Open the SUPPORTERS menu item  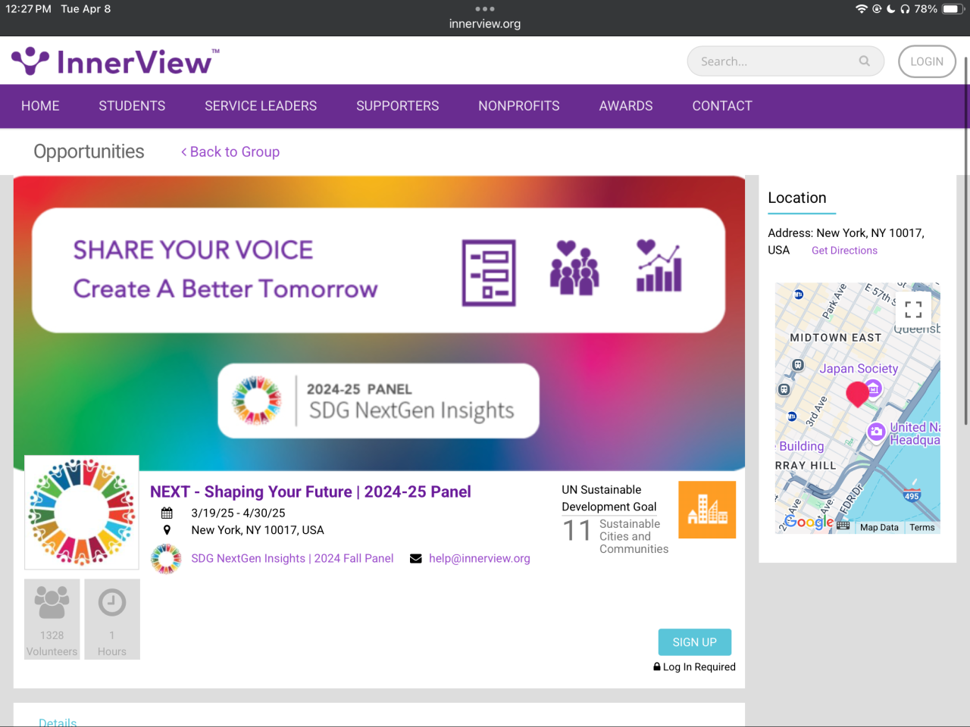pyautogui.click(x=398, y=106)
